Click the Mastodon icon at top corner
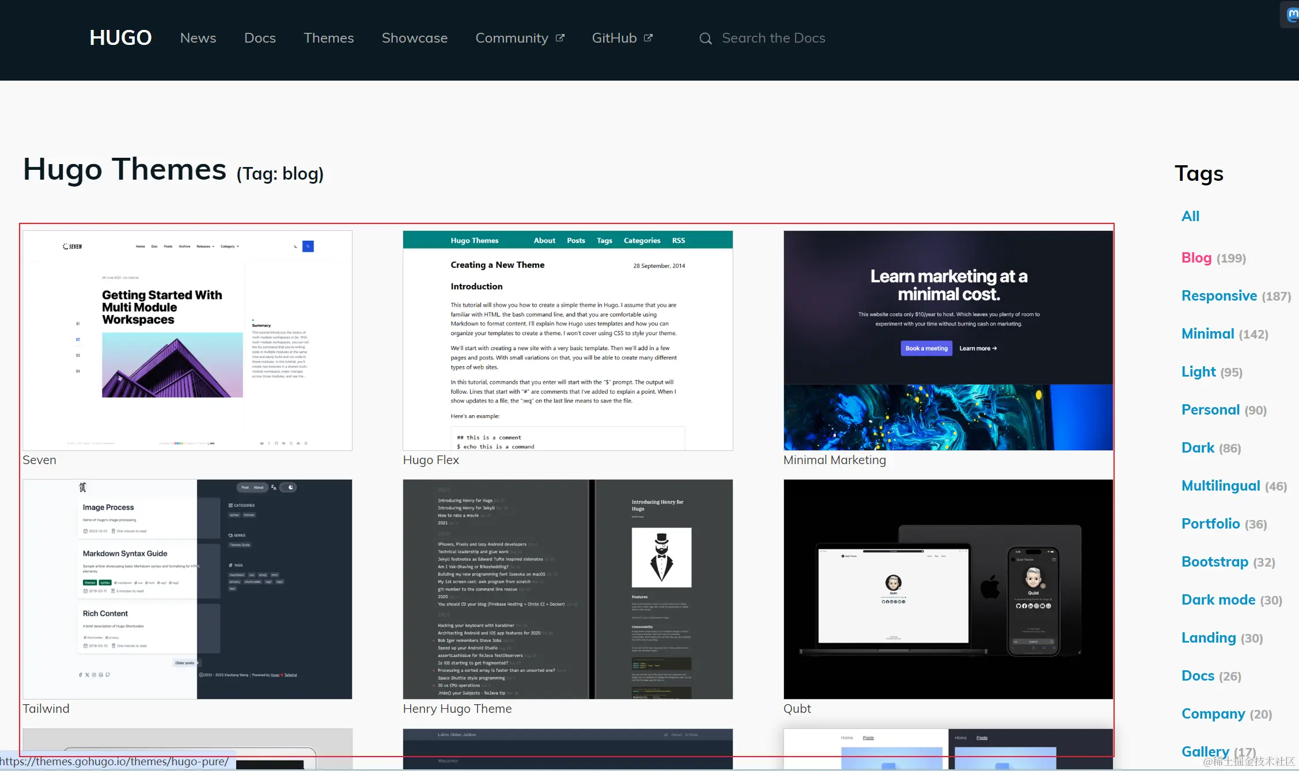Viewport: 1299px width, 771px height. pyautogui.click(x=1292, y=14)
